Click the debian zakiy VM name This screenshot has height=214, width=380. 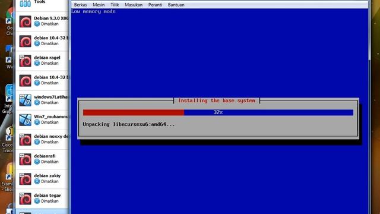pos(47,176)
